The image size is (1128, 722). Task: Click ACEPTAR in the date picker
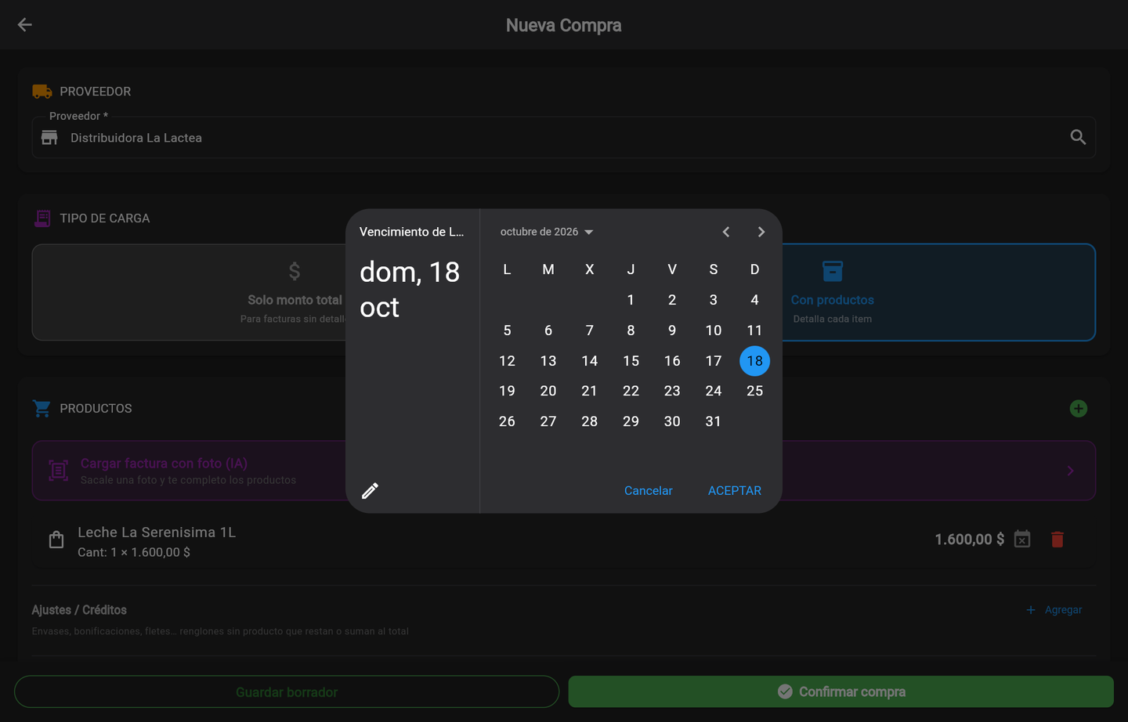735,491
